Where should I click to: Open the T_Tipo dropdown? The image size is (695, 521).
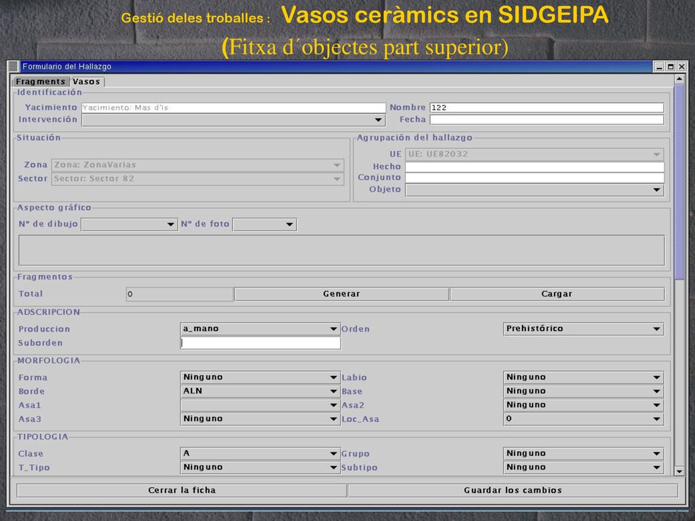(260, 467)
